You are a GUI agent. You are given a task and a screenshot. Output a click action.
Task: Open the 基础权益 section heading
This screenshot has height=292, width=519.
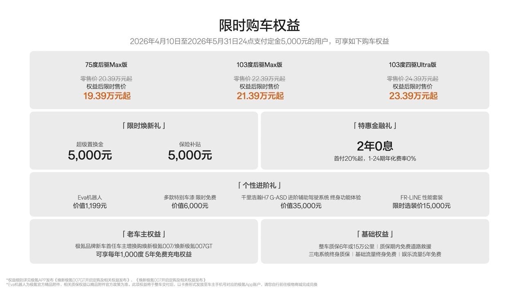tap(375, 234)
